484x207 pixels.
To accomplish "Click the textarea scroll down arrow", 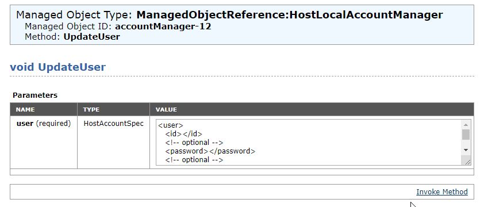I will pyautogui.click(x=466, y=150).
